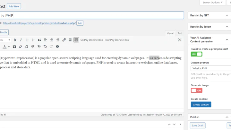Image resolution: width=231 pixels, height=130 pixels.
Task: Click the Custom prompt input field
Action: pyautogui.click(x=211, y=68)
